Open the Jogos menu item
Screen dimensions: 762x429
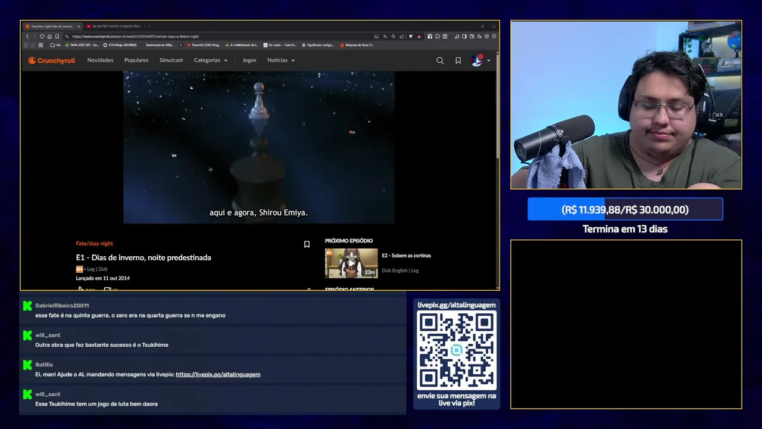[x=249, y=60]
